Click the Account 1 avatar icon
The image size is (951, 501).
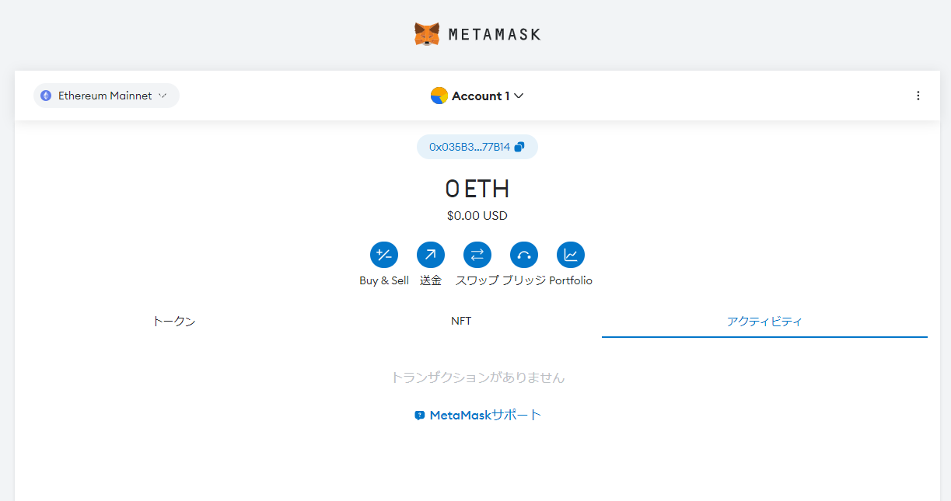439,96
